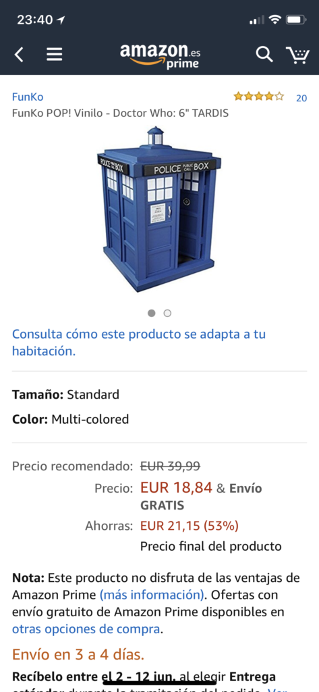The width and height of the screenshot is (319, 692).
Task: Open the search magnifier icon
Action: pos(264,54)
